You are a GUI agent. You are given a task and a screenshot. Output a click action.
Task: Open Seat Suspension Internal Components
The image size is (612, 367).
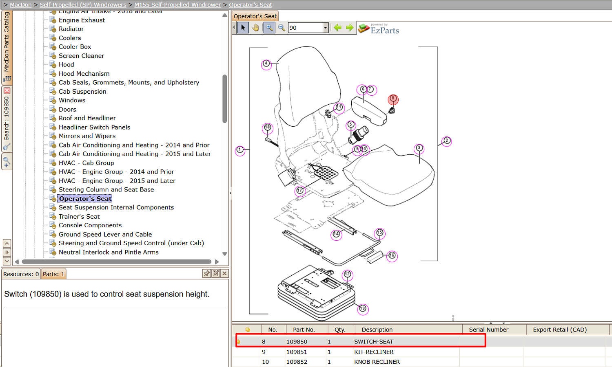point(116,207)
